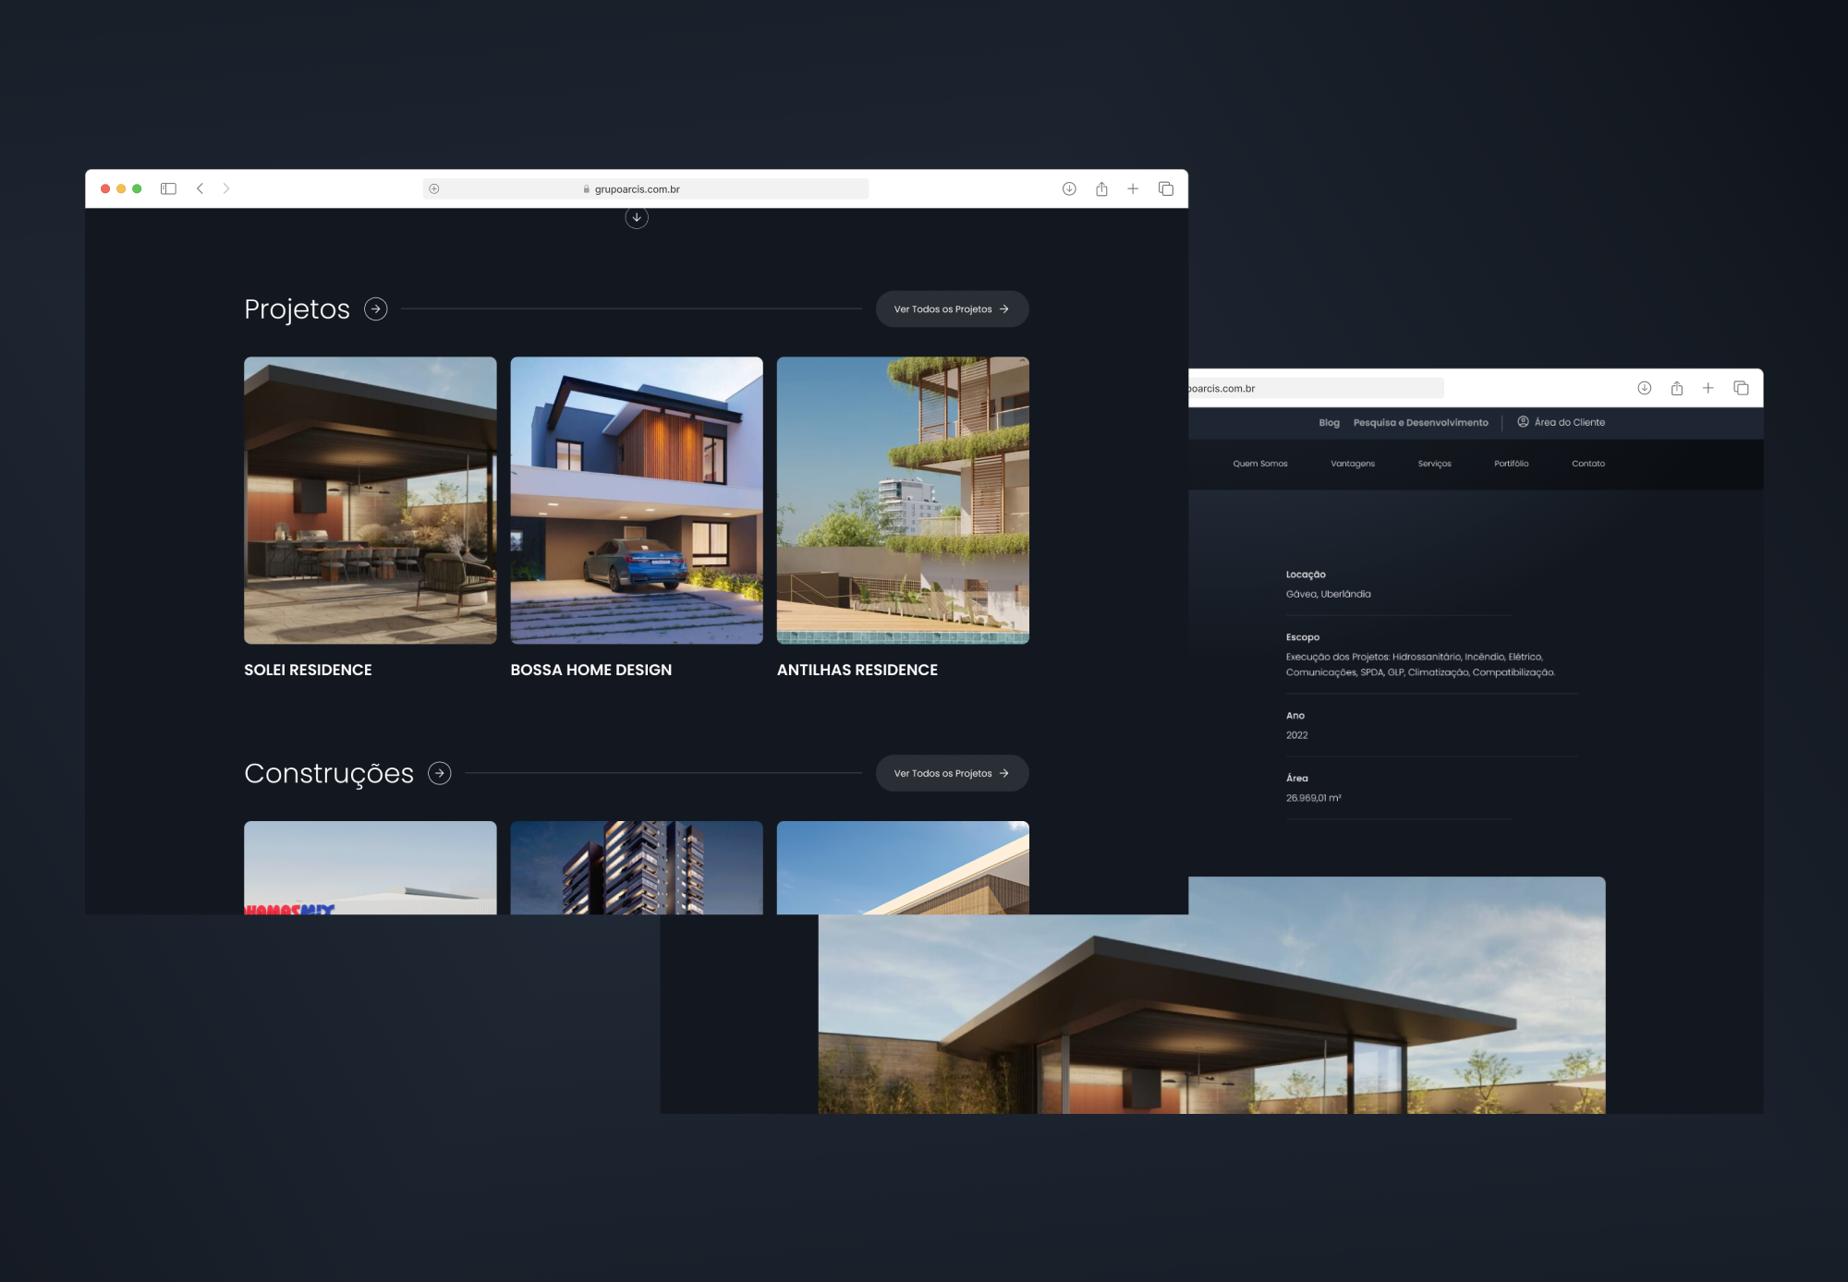Click the forward navigation chevron
1848x1282 pixels.
226,188
